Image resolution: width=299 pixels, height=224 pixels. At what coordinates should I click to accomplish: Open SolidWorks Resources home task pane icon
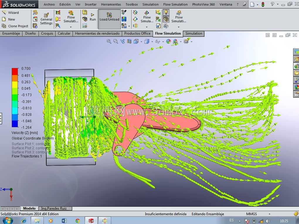tap(296, 59)
